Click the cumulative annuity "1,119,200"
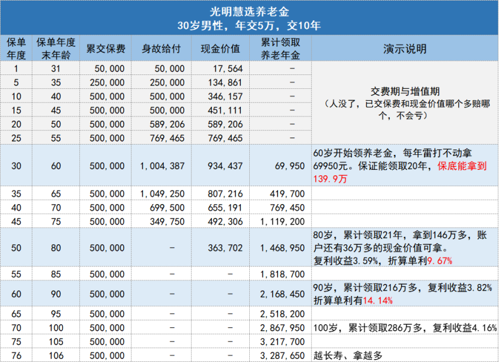The height and width of the screenshot is (362, 499). [282, 222]
